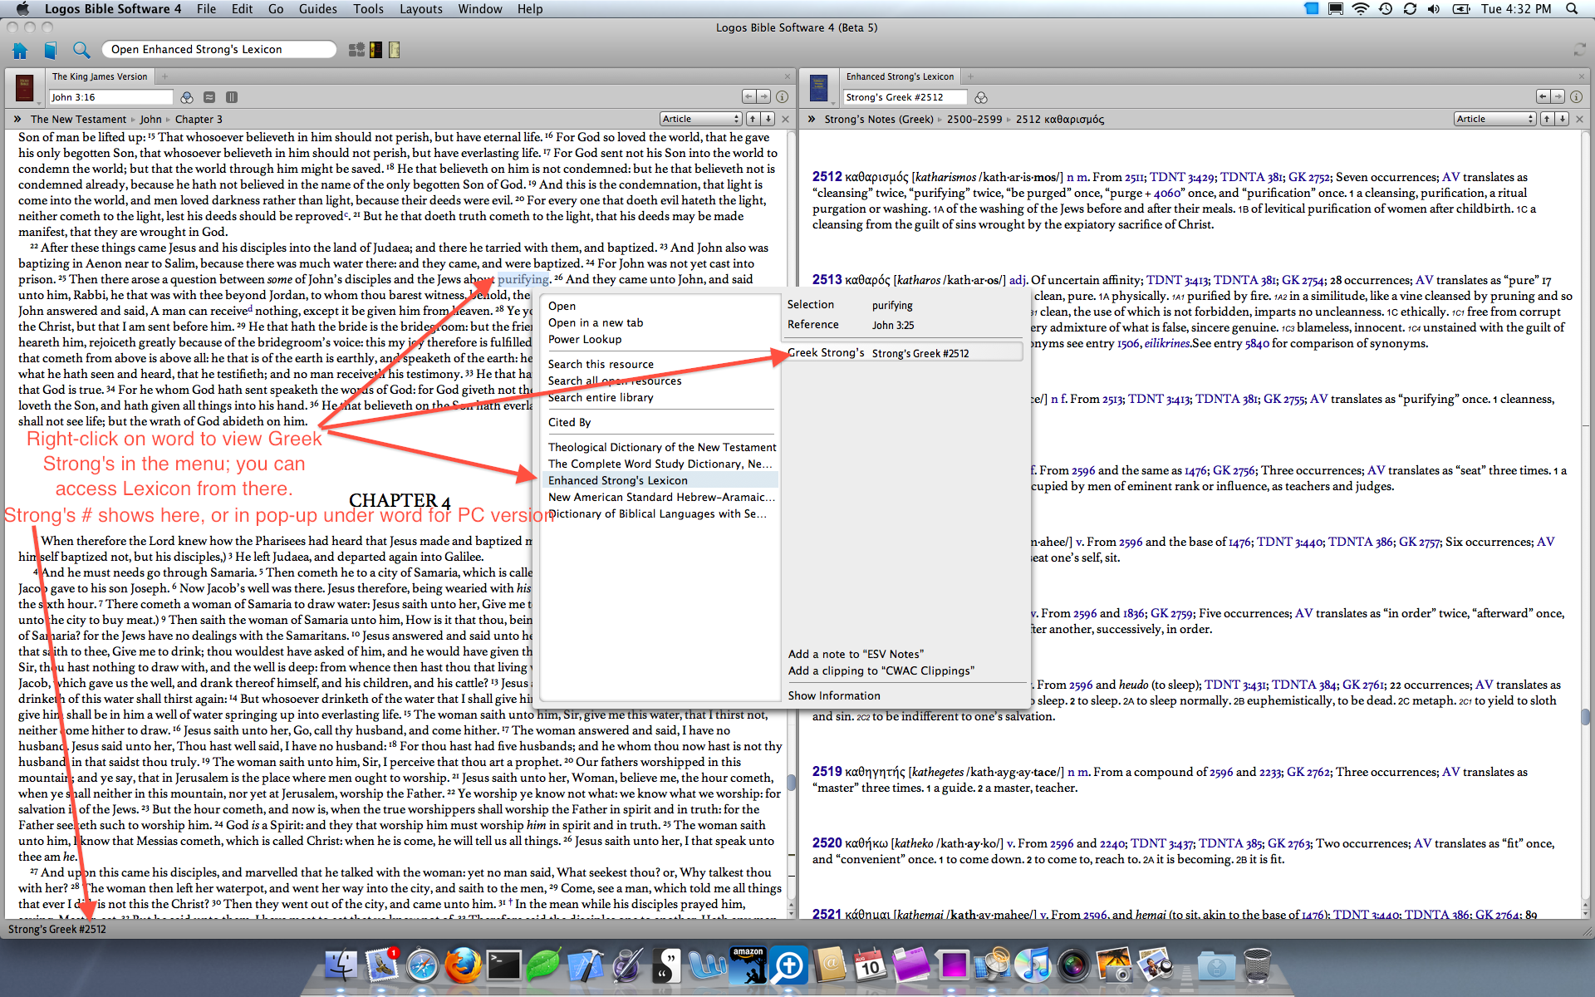Open Firefox from the dock
The width and height of the screenshot is (1595, 997).
(x=462, y=965)
